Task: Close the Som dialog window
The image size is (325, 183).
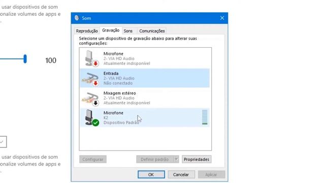Action: tap(222, 18)
